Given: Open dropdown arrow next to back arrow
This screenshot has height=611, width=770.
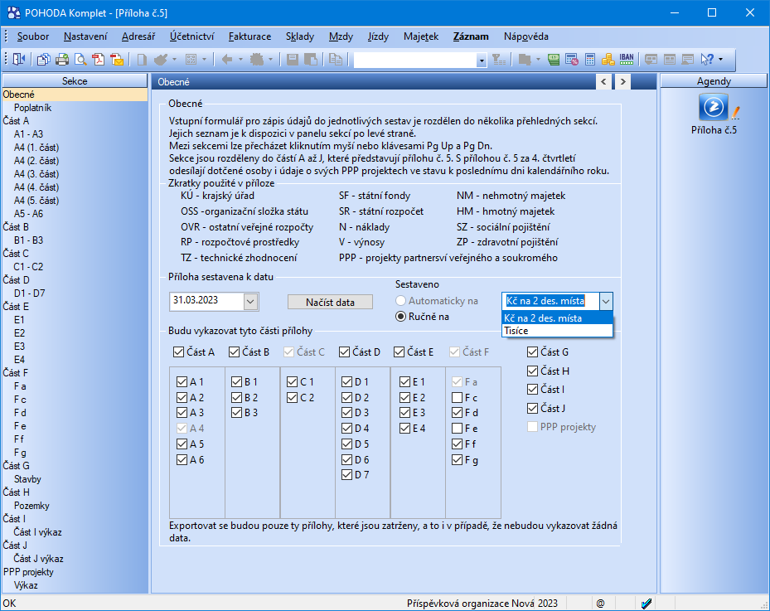Looking at the screenshot, I should coord(240,60).
